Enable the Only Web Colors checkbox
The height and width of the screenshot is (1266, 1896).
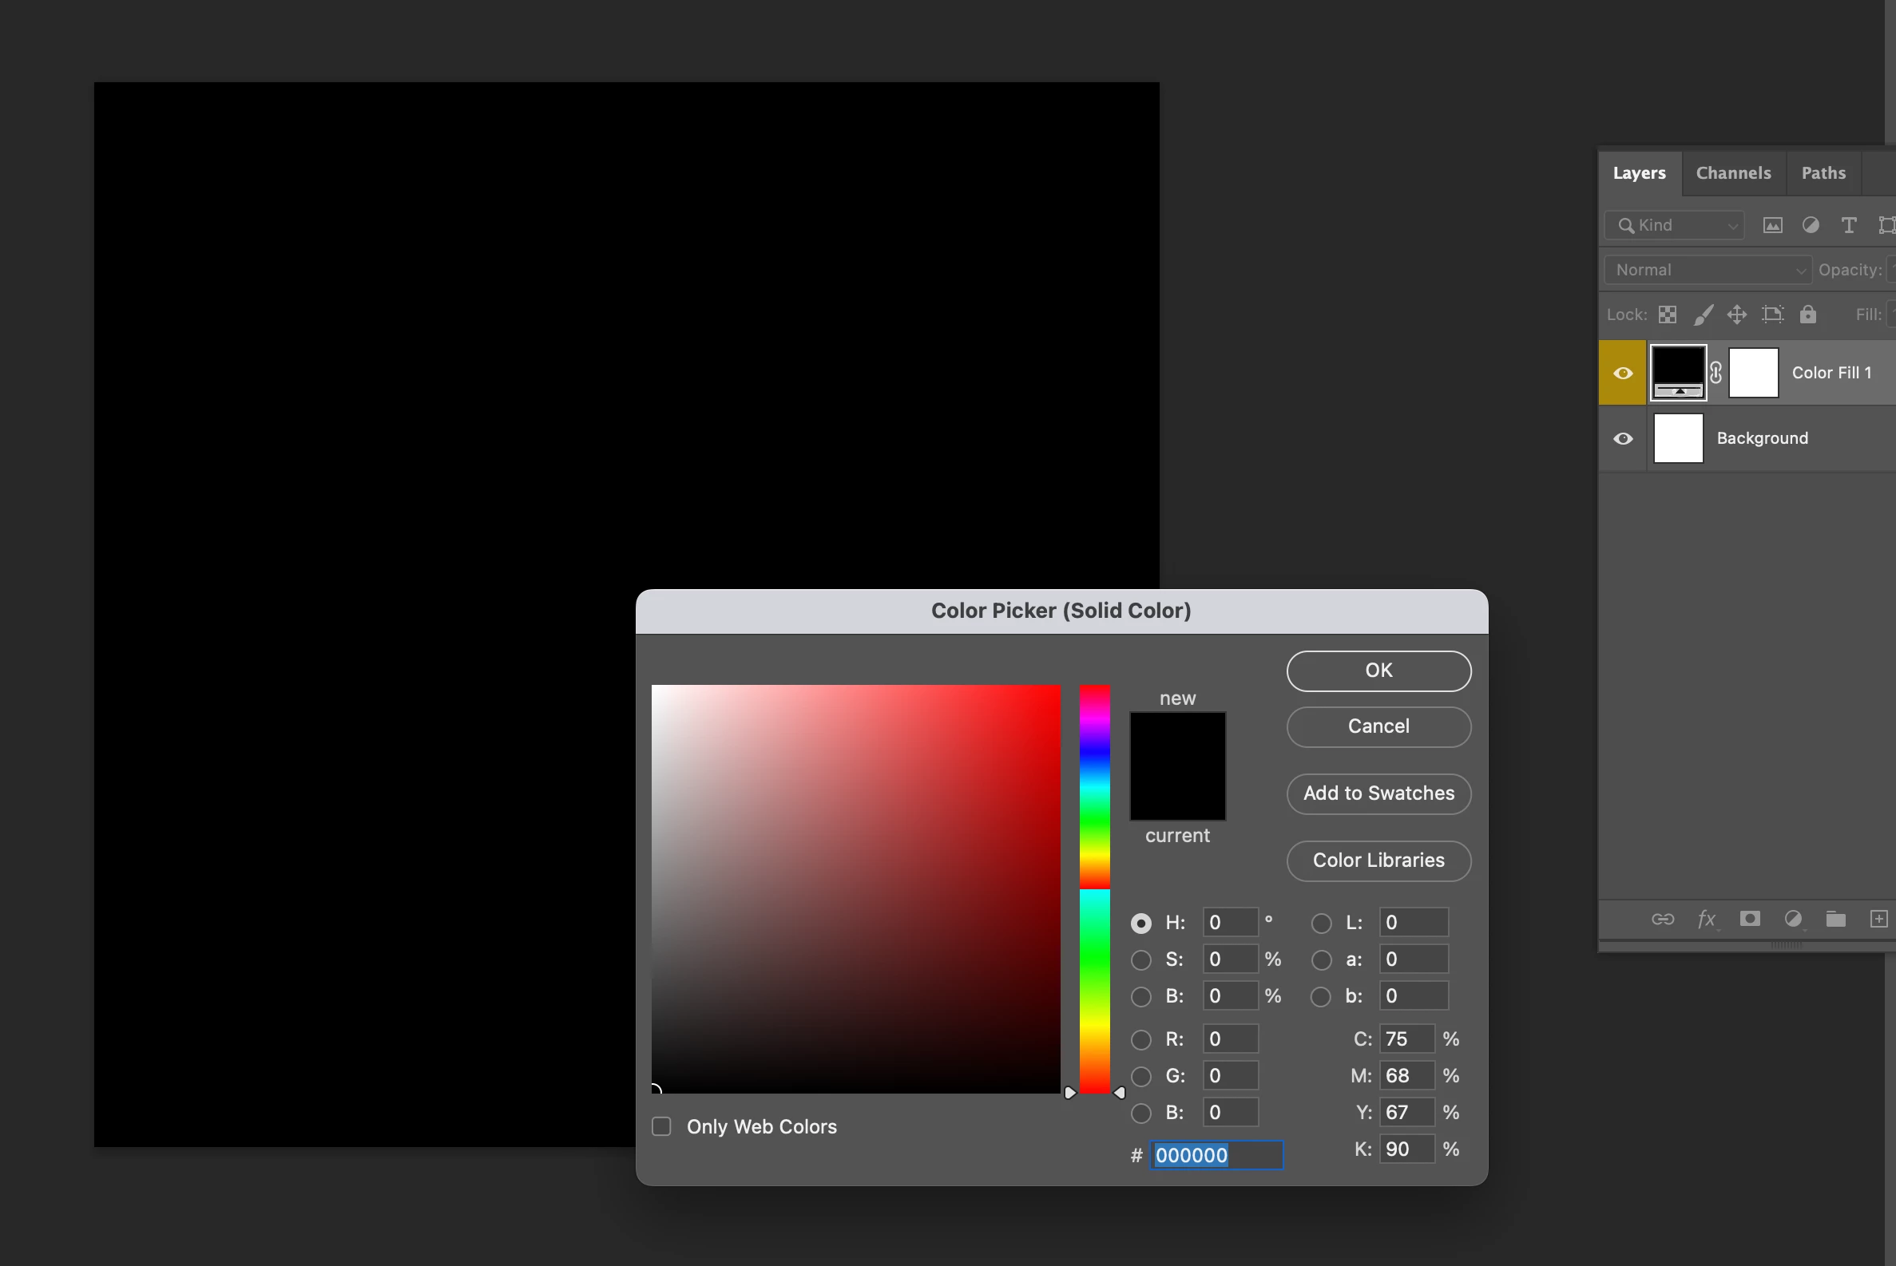[661, 1126]
